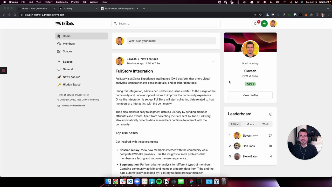The height and width of the screenshot is (187, 332).
Task: Click the 20 minutes ago timestamp
Action: (x=135, y=63)
